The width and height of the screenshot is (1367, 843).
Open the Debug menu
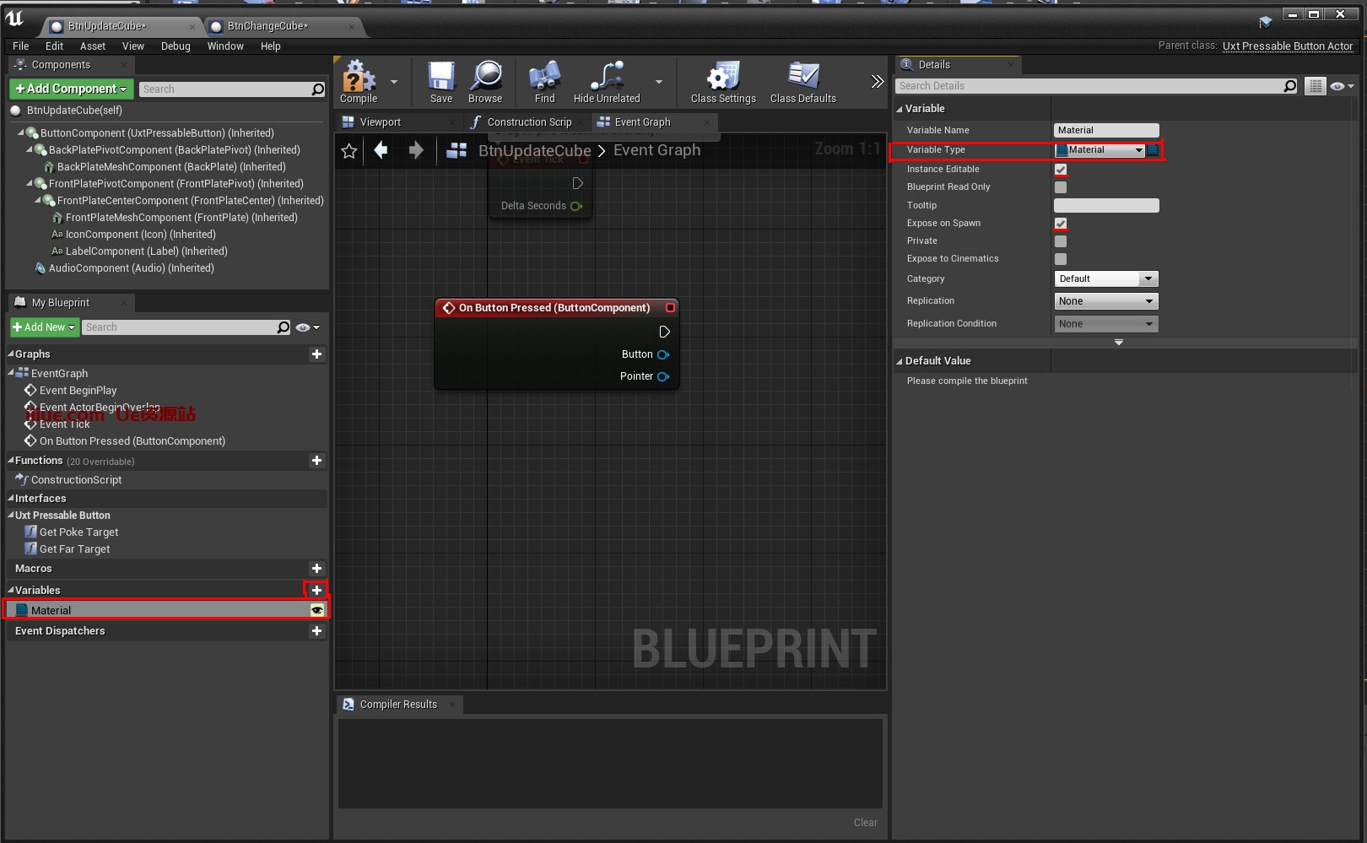coord(176,46)
